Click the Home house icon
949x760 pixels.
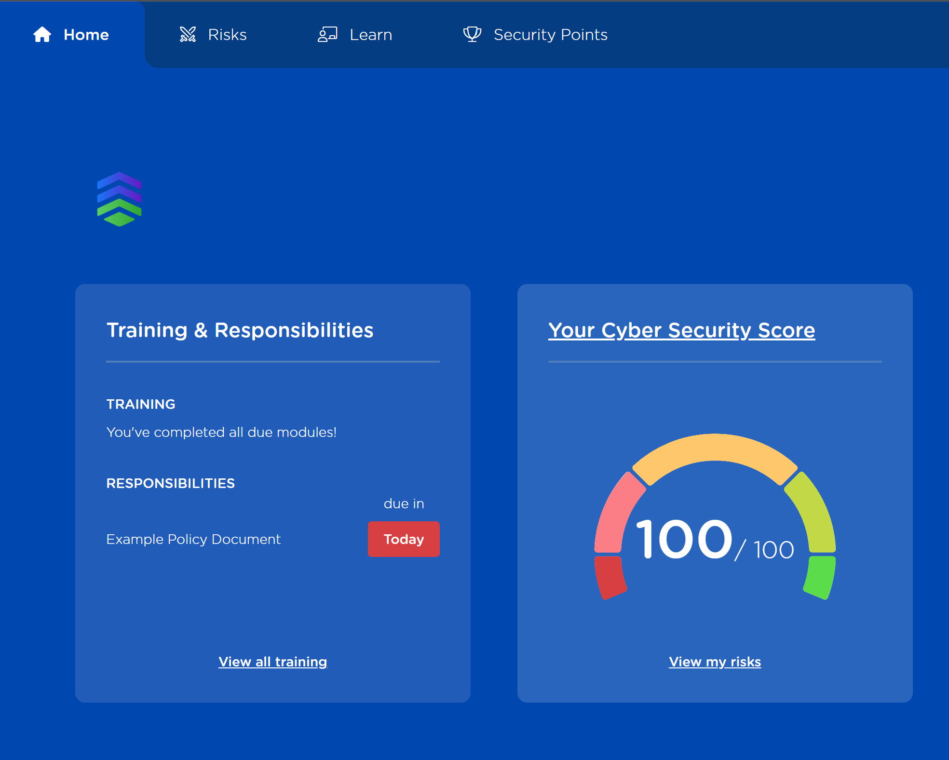pyautogui.click(x=42, y=35)
